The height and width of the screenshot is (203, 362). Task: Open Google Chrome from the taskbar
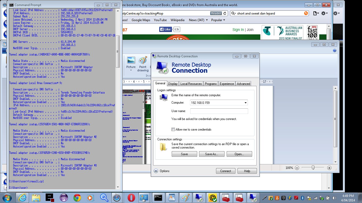pos(77,198)
